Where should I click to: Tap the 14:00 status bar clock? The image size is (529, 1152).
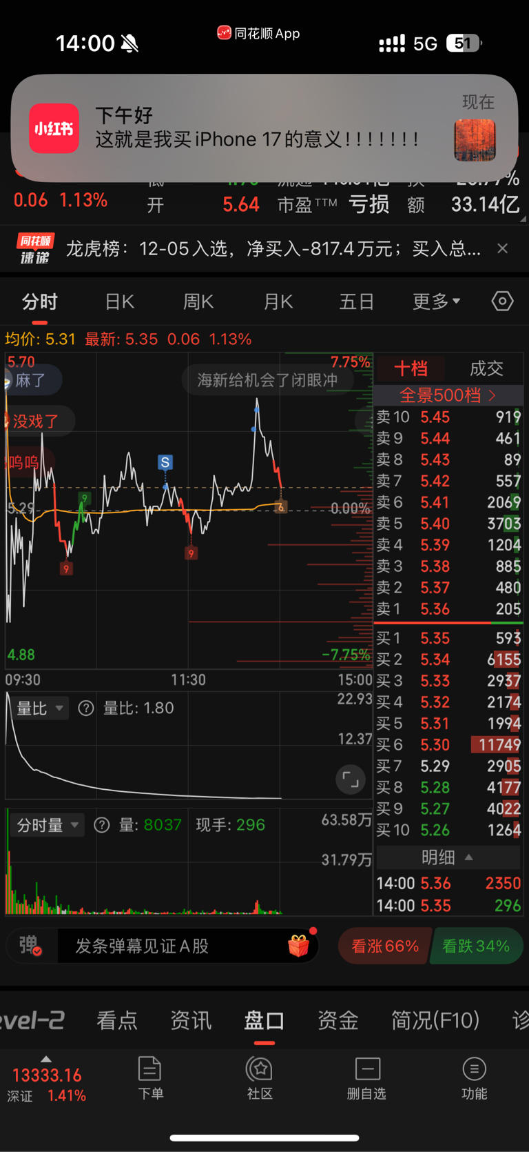85,43
